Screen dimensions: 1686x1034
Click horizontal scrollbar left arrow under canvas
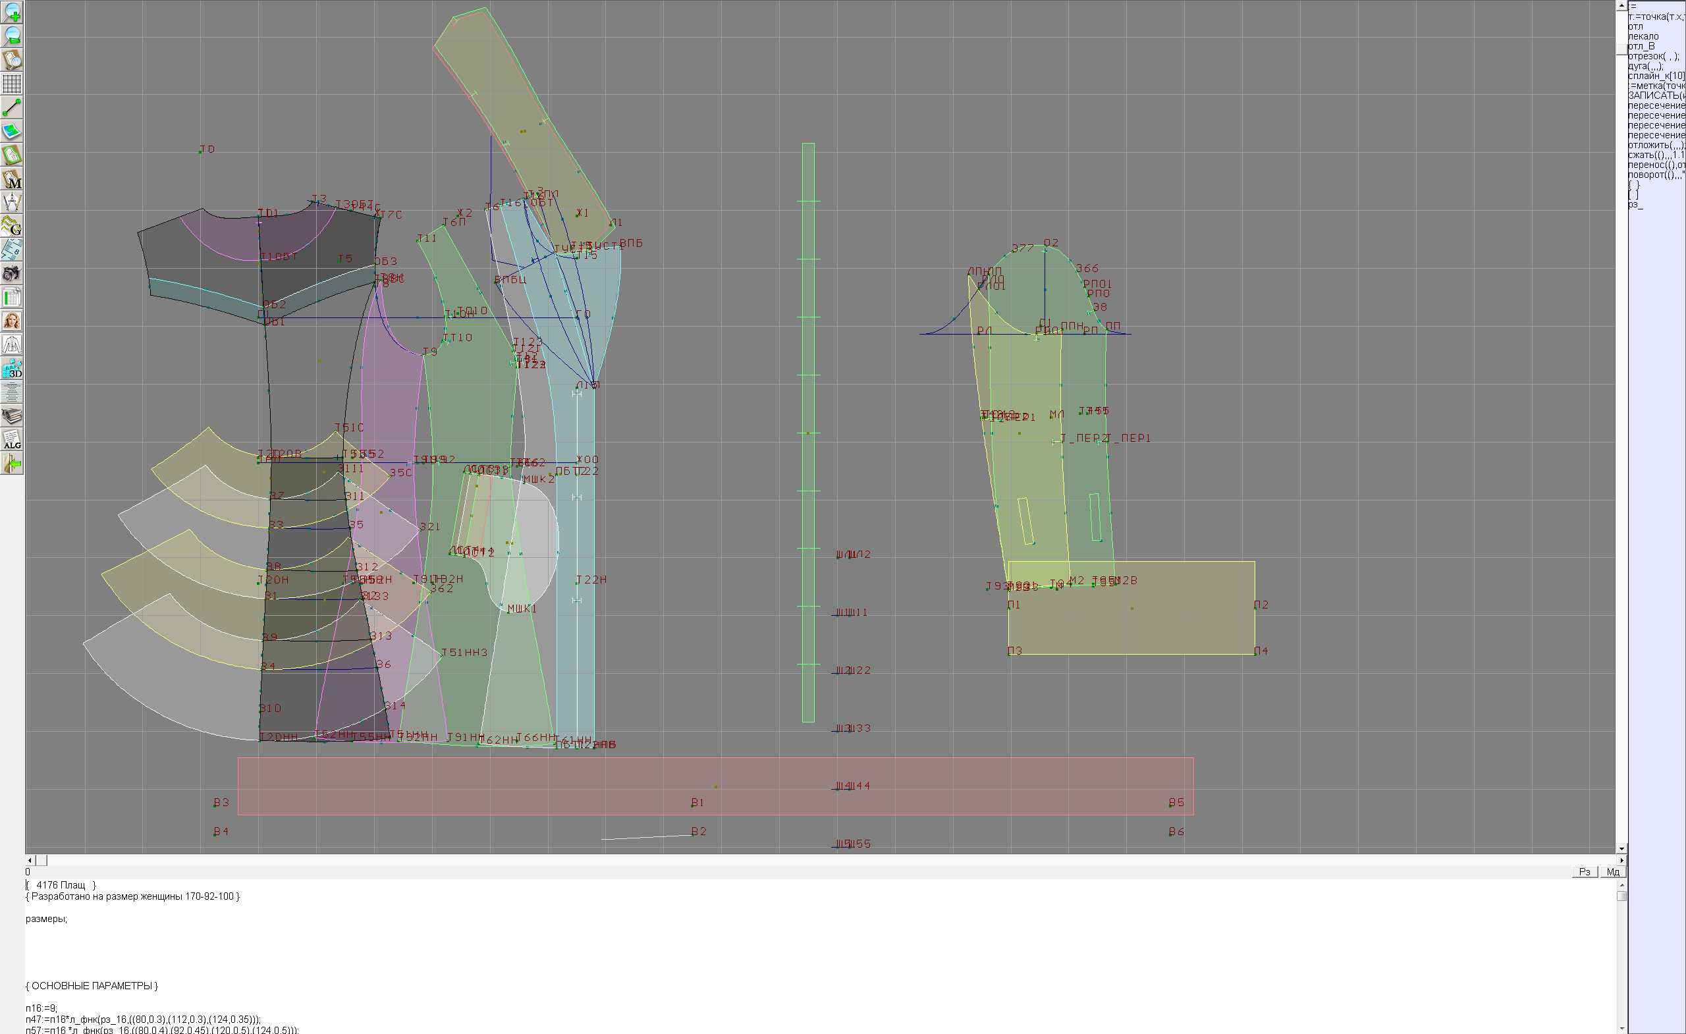point(30,860)
